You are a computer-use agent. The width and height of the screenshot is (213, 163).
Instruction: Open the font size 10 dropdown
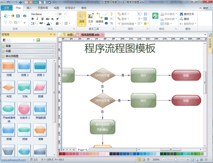coord(65,14)
